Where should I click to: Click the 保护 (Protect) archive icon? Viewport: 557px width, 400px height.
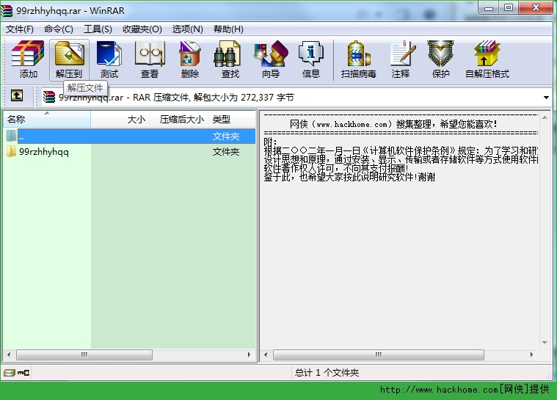[440, 59]
